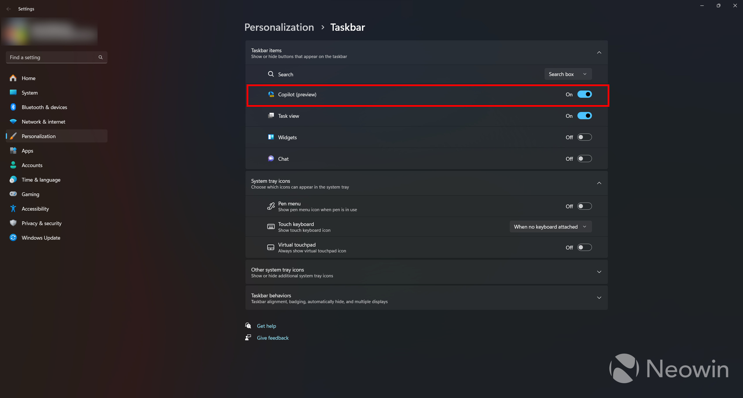Open the System settings category

[30, 93]
